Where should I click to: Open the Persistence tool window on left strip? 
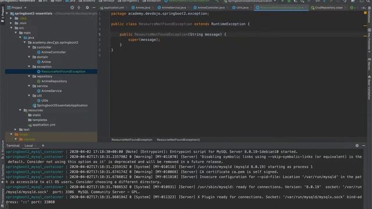2,198
